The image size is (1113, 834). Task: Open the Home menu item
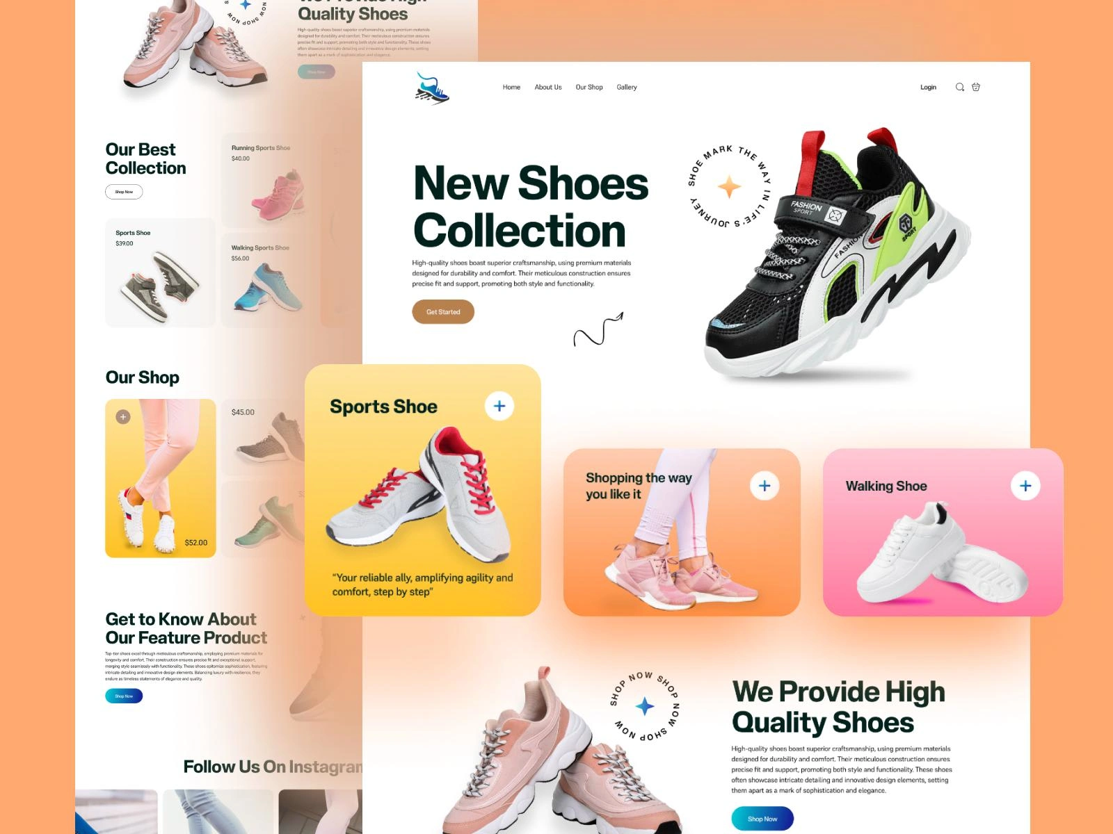511,87
